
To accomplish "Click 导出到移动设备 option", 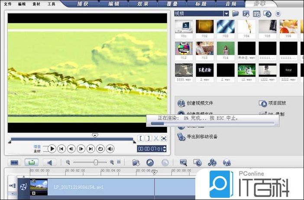I will (x=202, y=137).
